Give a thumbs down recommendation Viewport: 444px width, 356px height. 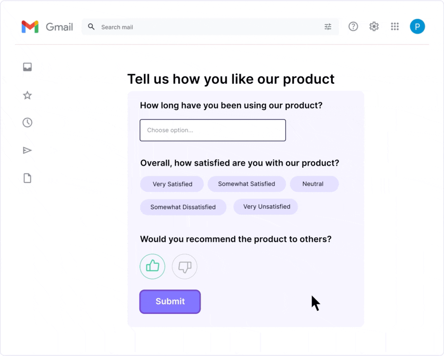click(184, 266)
